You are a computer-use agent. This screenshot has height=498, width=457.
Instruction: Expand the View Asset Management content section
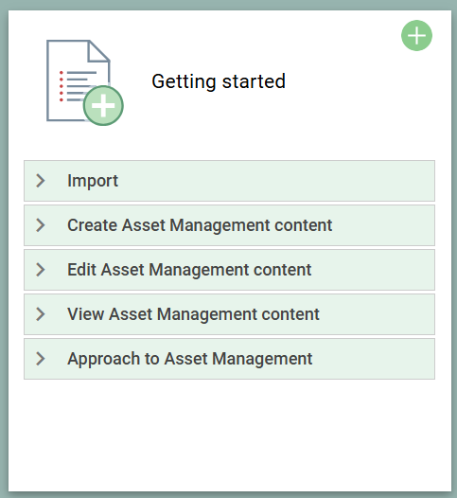230,314
